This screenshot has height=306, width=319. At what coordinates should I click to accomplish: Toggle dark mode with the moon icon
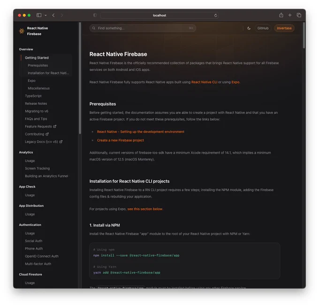click(x=249, y=28)
